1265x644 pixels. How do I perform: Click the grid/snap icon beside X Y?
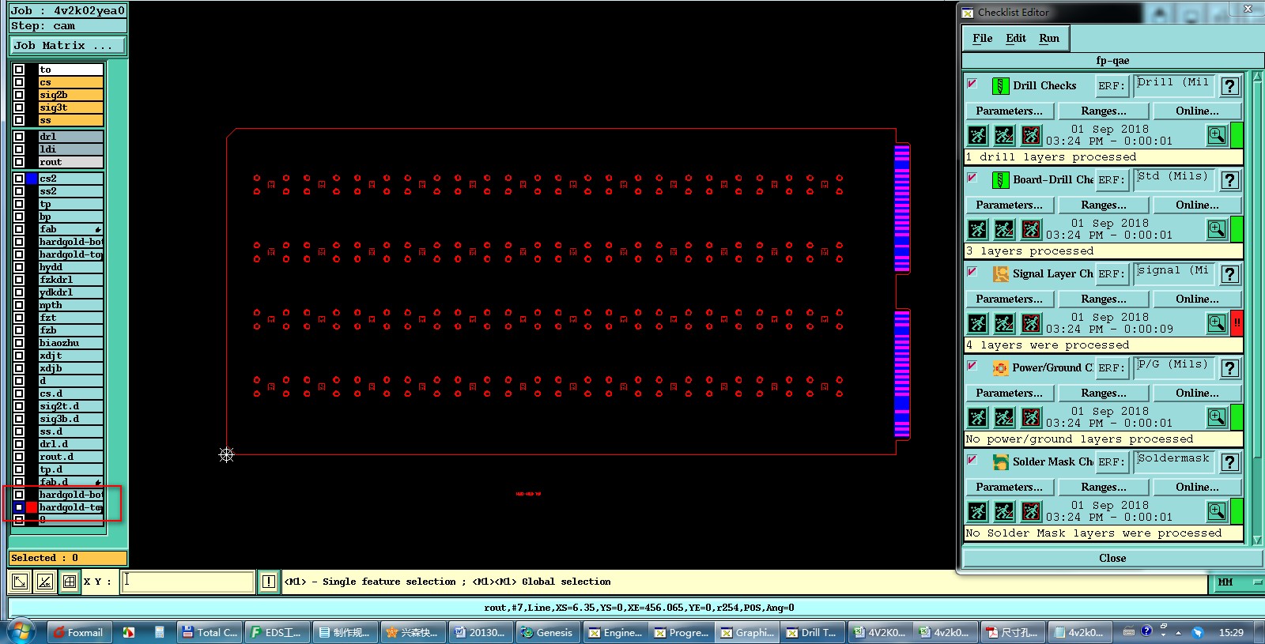[70, 582]
